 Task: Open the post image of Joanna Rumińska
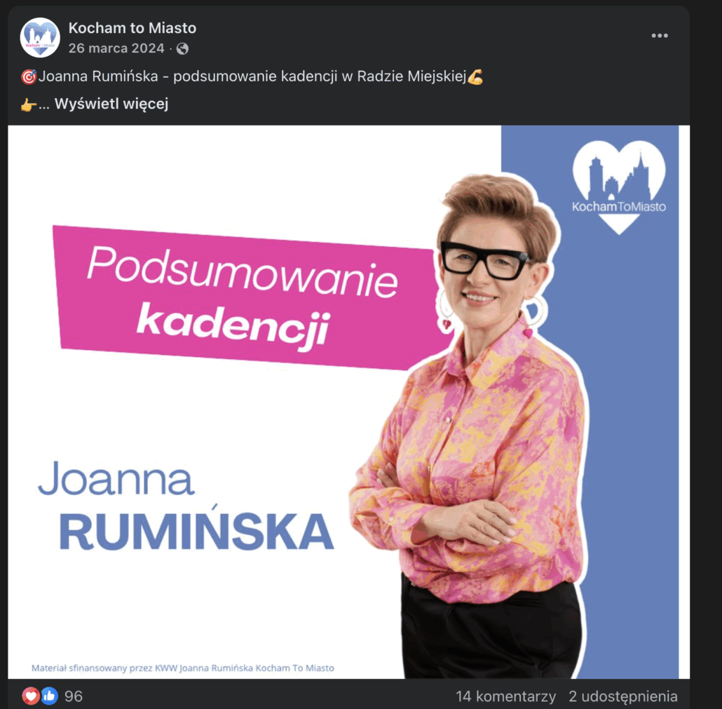348,402
